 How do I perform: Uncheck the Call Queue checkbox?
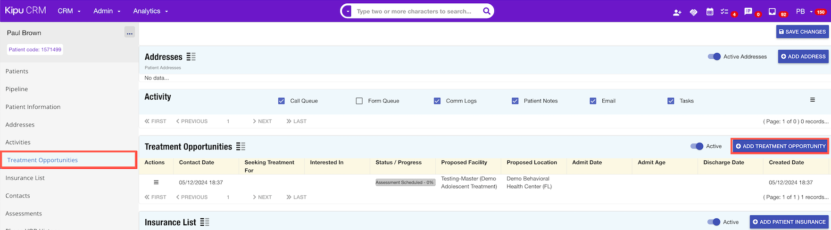(282, 101)
